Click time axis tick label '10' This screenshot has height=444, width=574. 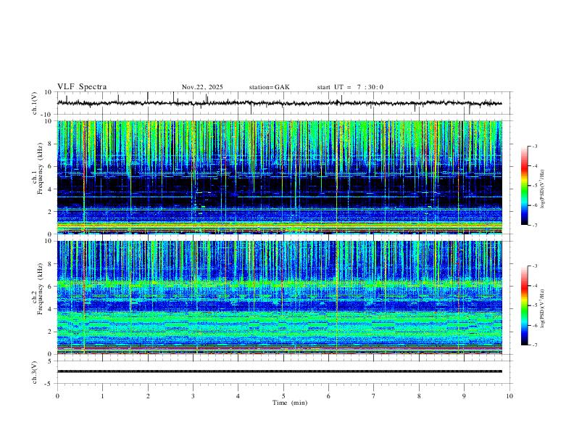[509, 396]
